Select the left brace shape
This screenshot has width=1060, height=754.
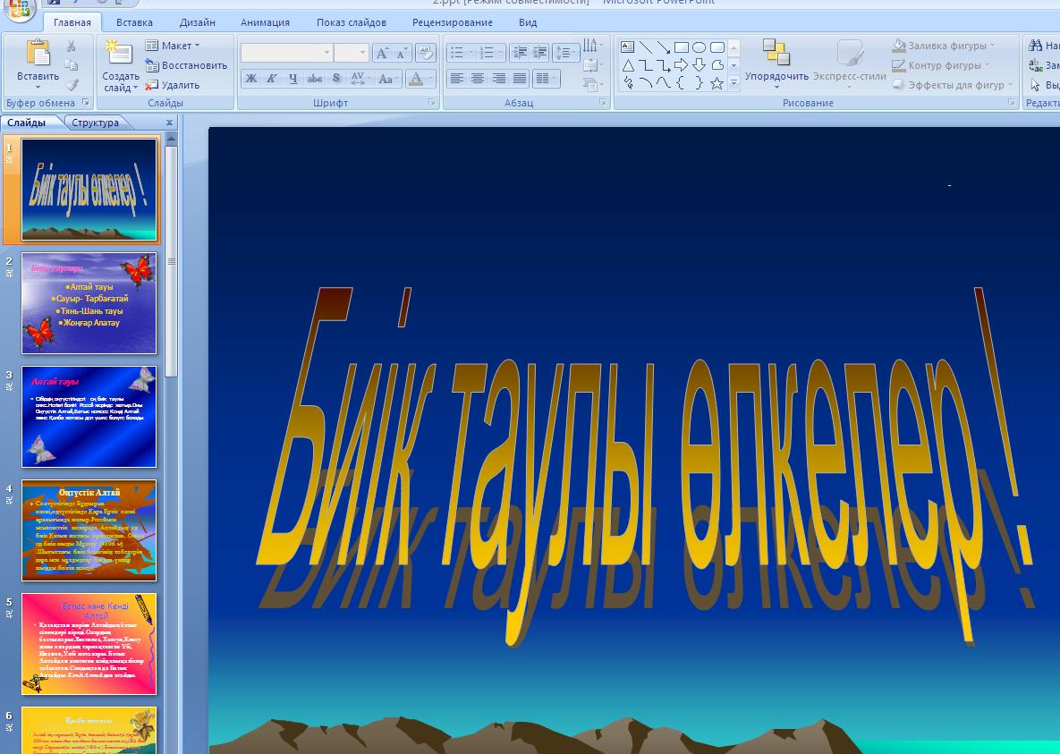[682, 83]
